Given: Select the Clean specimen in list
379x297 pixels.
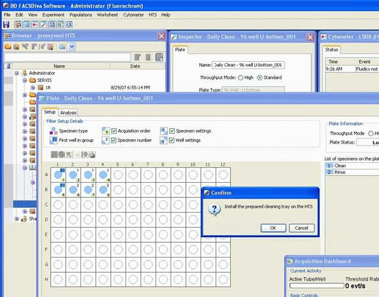Looking at the screenshot, I should [352, 166].
